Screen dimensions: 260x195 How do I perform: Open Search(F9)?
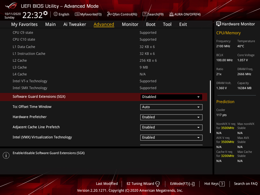click(153, 14)
